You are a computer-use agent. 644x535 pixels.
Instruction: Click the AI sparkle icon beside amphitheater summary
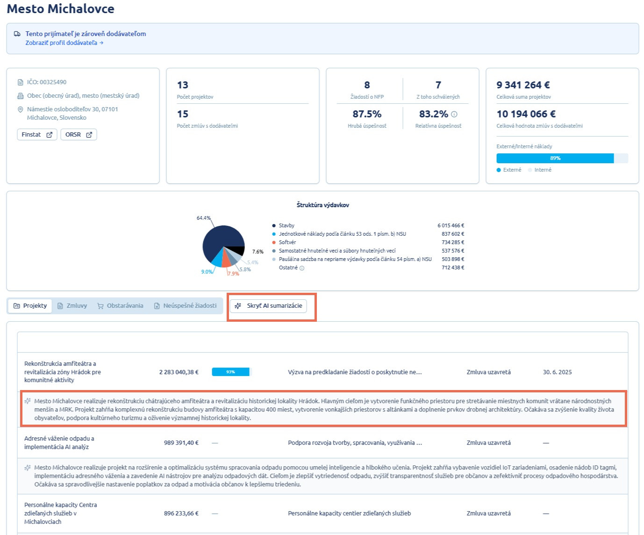tap(28, 401)
